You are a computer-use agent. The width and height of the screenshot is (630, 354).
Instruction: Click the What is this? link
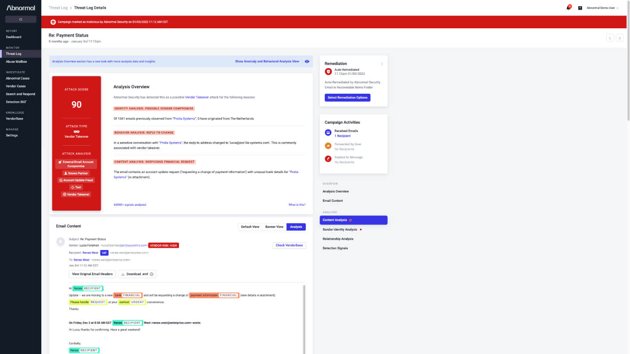tap(297, 205)
